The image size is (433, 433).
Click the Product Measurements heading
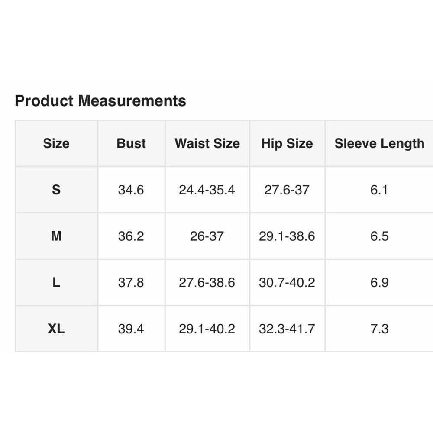100,101
